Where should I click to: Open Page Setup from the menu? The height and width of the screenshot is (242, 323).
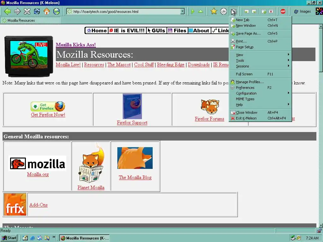pos(260,47)
